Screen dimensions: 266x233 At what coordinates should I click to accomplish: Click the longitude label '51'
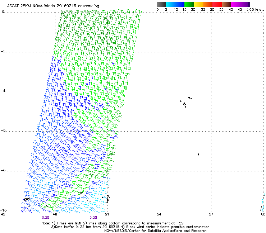pos(107,214)
